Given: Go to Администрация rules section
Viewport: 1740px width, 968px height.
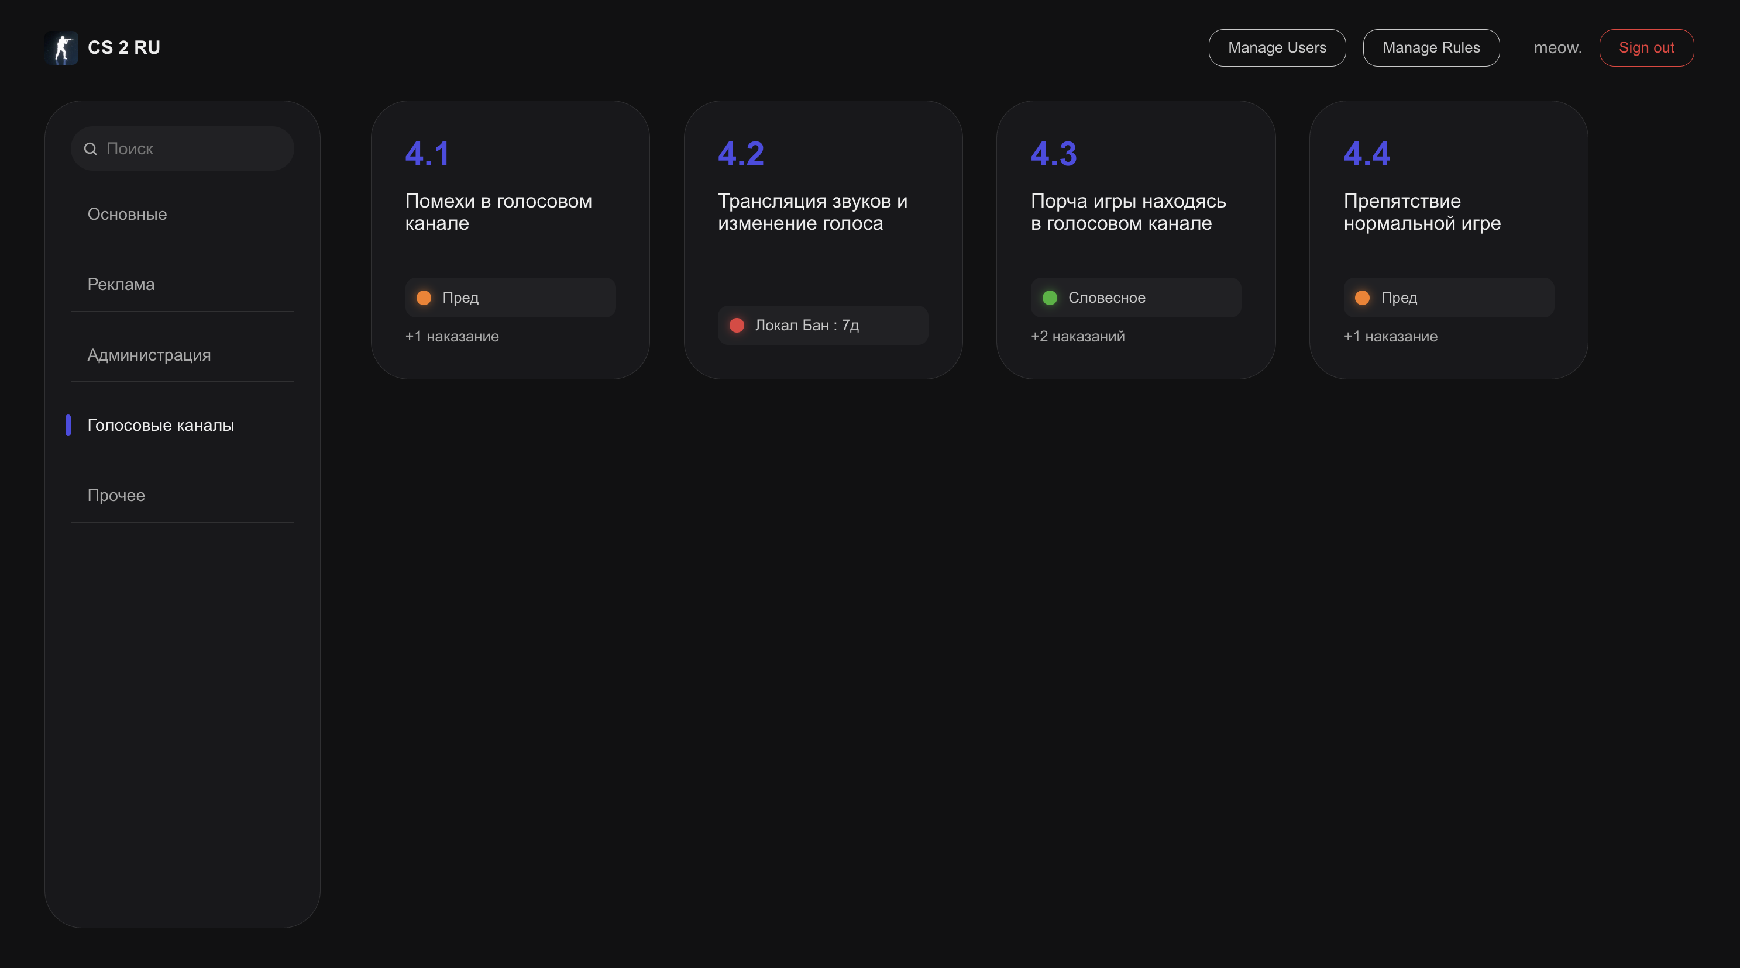Looking at the screenshot, I should [149, 355].
